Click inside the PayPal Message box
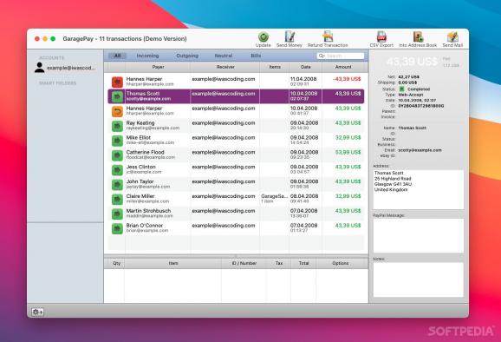Screen dimensions: 501x342 point(419,235)
